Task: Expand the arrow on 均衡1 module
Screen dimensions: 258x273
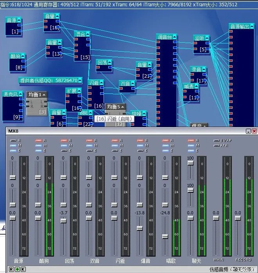Action: (x=44, y=94)
